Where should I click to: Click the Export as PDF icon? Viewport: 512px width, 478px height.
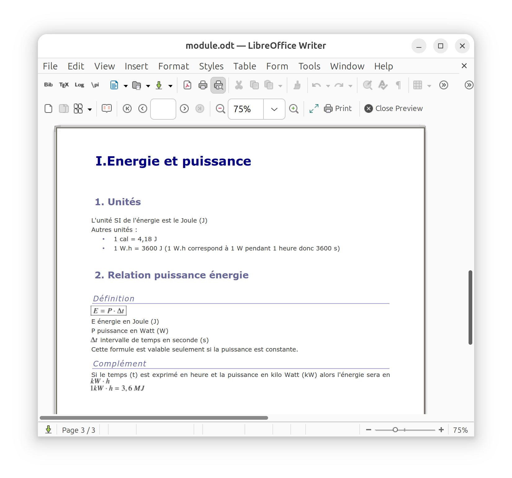coord(187,85)
